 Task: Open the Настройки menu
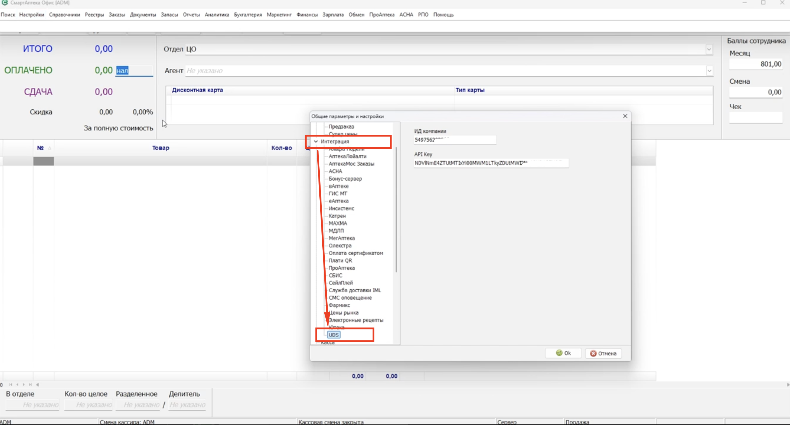click(x=31, y=14)
